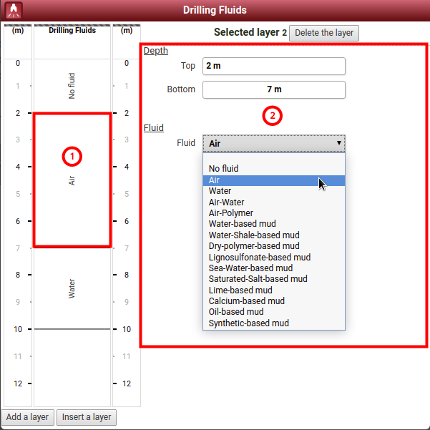Pick Lignosulfonate-based mud option
This screenshot has height=430, width=430.
(259, 257)
